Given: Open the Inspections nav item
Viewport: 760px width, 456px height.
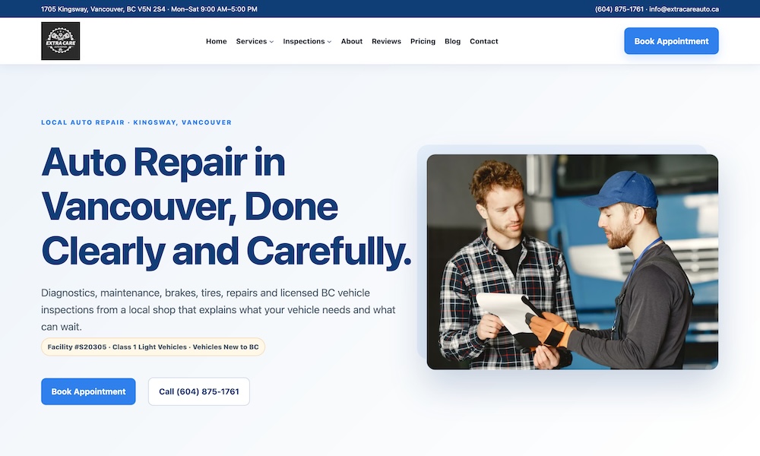Looking at the screenshot, I should click(303, 41).
